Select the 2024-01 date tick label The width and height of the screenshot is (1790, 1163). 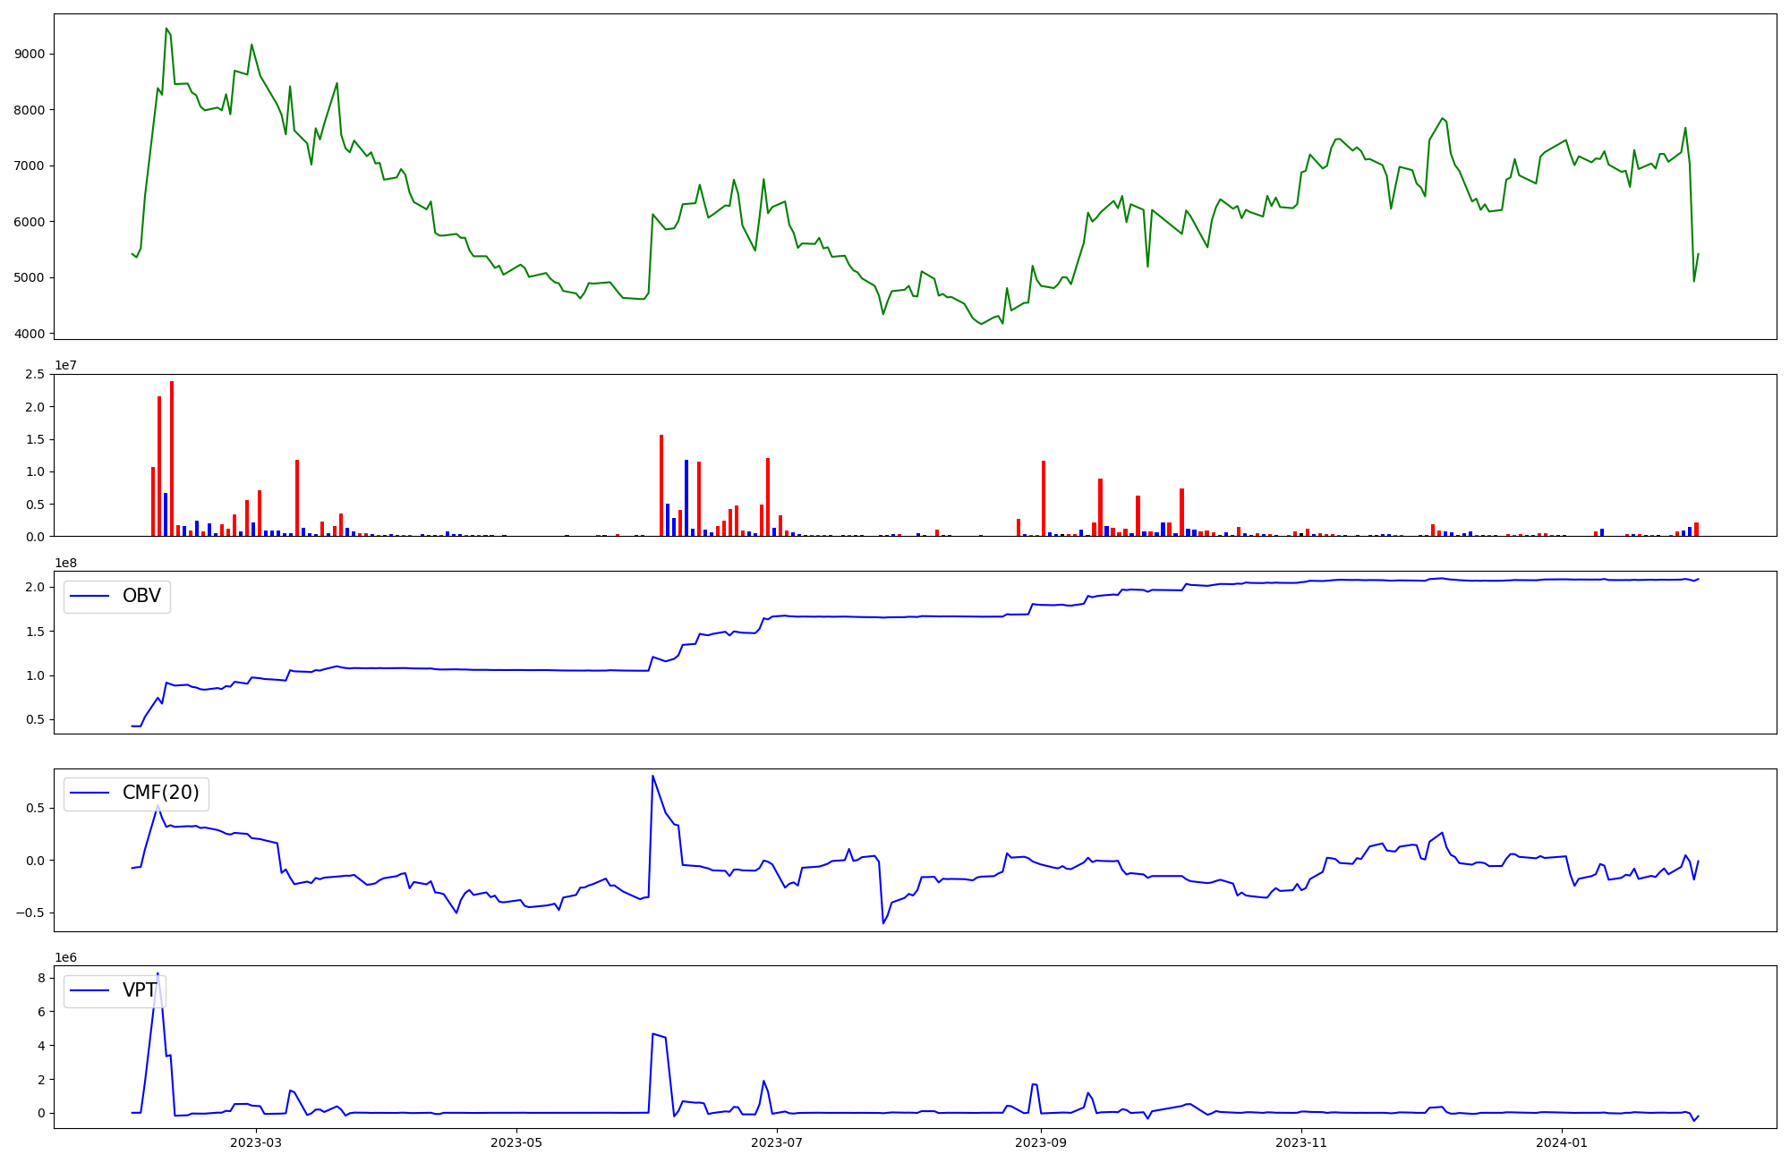point(1562,1142)
